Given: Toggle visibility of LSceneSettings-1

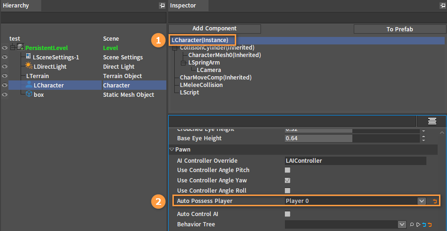Looking at the screenshot, I should [x=5, y=57].
